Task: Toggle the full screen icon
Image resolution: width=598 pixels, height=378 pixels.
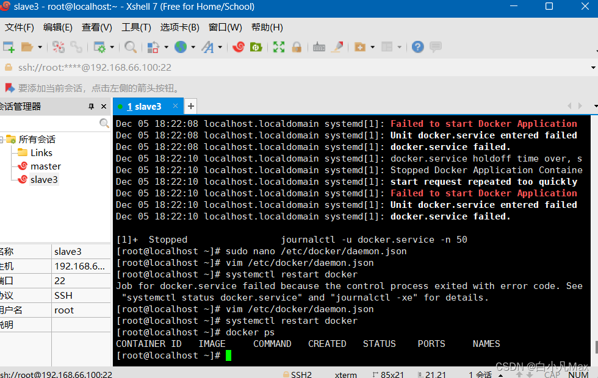Action: coord(279,48)
